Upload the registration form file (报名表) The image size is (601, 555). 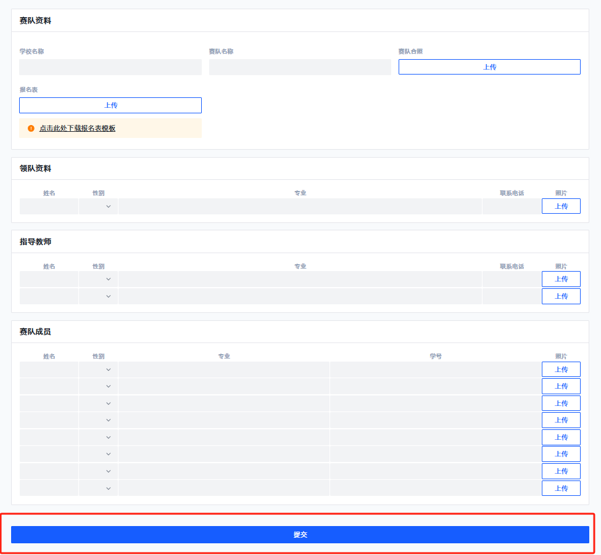point(110,105)
